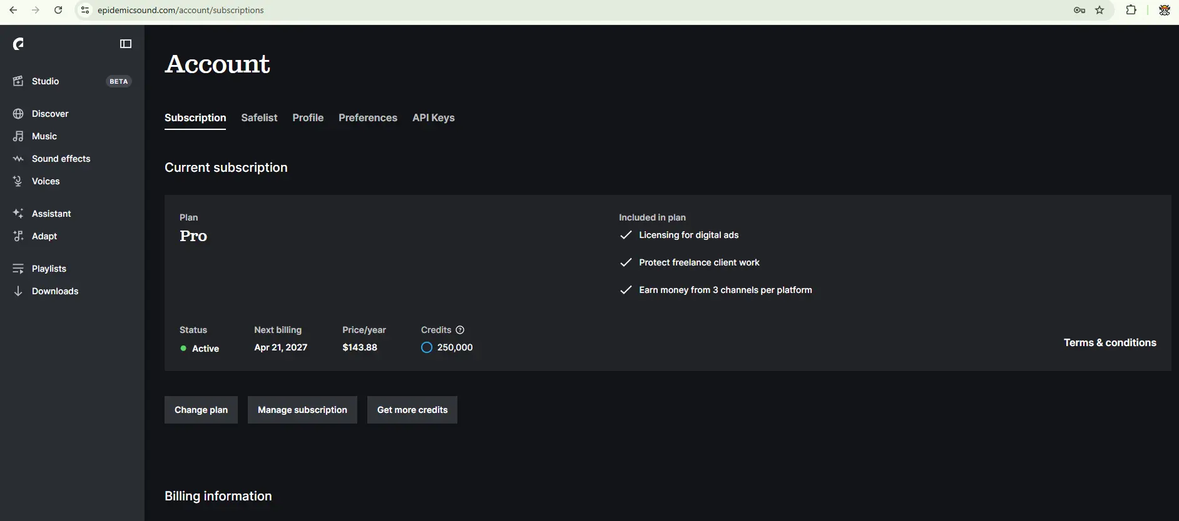Image resolution: width=1179 pixels, height=521 pixels.
Task: Click the Studio BETA badge
Action: click(x=118, y=81)
